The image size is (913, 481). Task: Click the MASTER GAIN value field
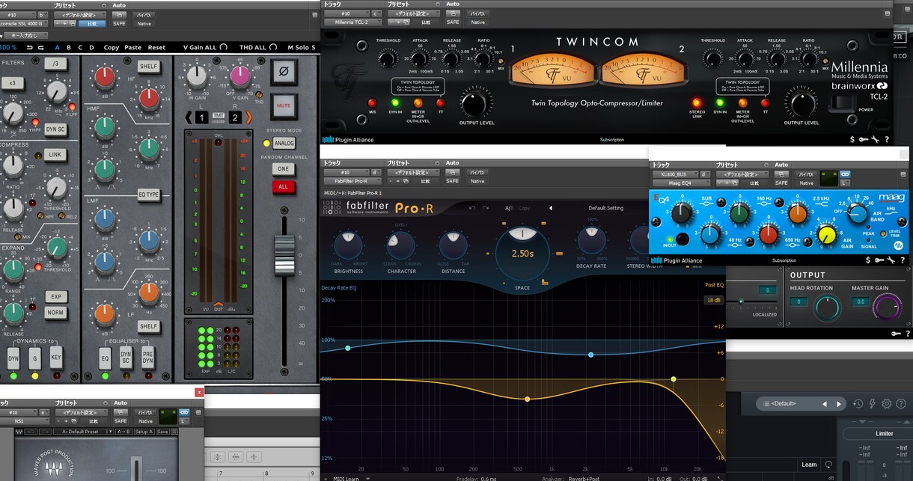click(861, 301)
